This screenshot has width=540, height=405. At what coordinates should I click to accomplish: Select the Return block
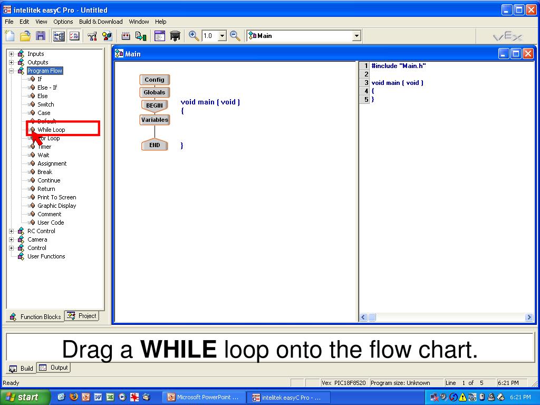tap(46, 189)
